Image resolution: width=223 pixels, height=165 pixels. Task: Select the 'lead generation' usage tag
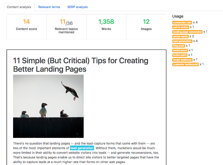coord(182,41)
